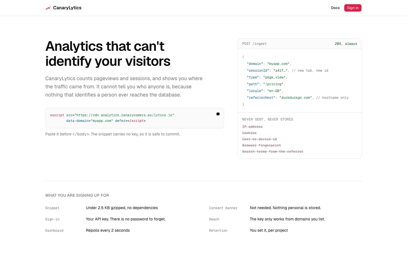This screenshot has height=254, width=407.
Task: Click the 'Snippet' row label
Action: [52, 208]
